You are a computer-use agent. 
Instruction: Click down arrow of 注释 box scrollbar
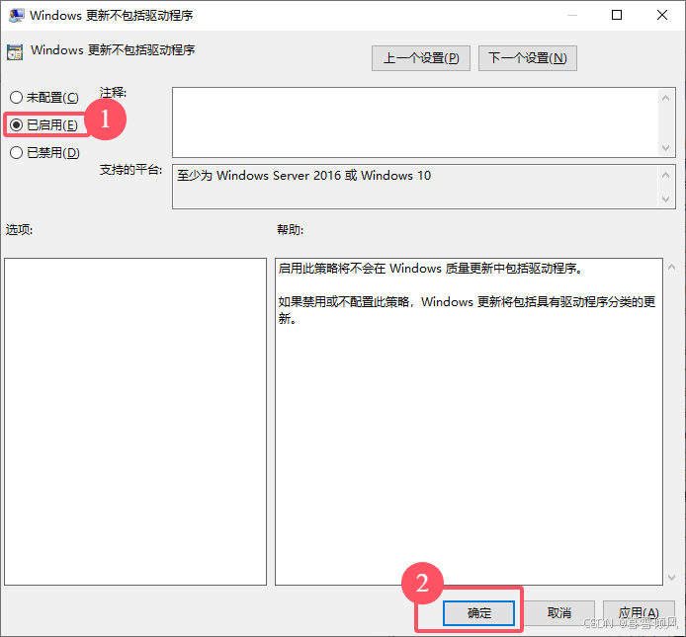tap(666, 148)
